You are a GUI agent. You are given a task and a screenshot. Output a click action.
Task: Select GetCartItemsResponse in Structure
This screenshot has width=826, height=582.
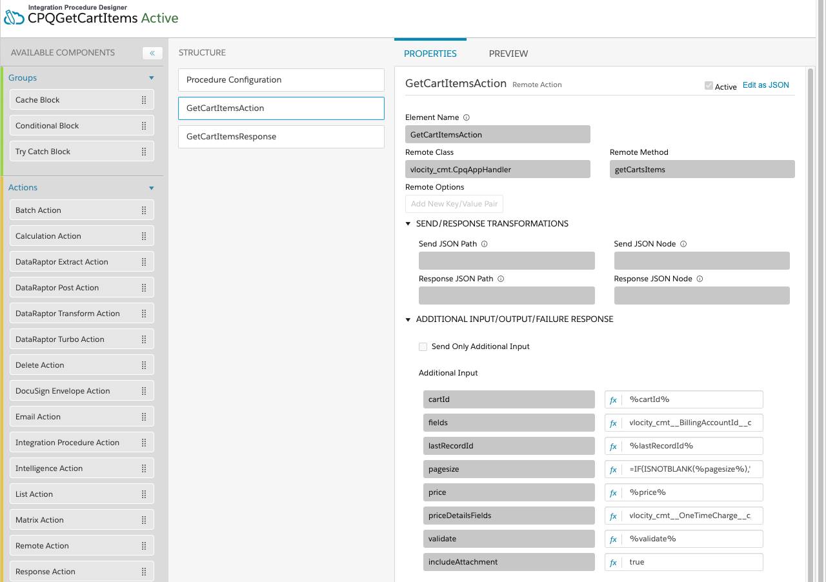pos(281,137)
